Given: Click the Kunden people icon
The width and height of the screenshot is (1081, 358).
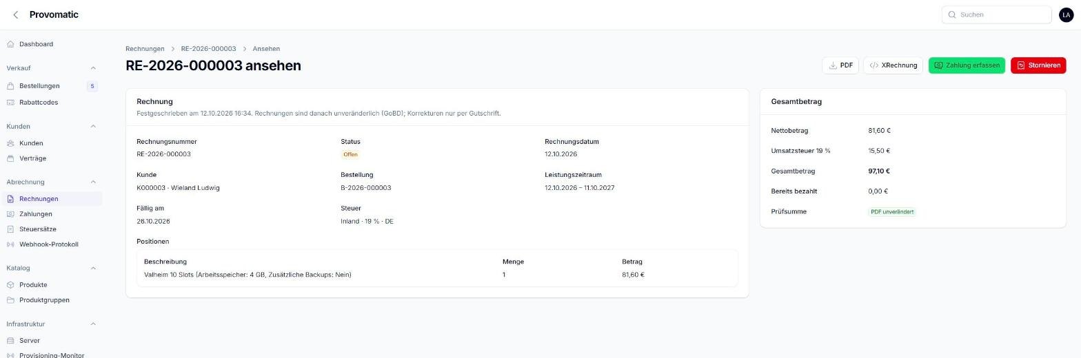Looking at the screenshot, I should [10, 143].
